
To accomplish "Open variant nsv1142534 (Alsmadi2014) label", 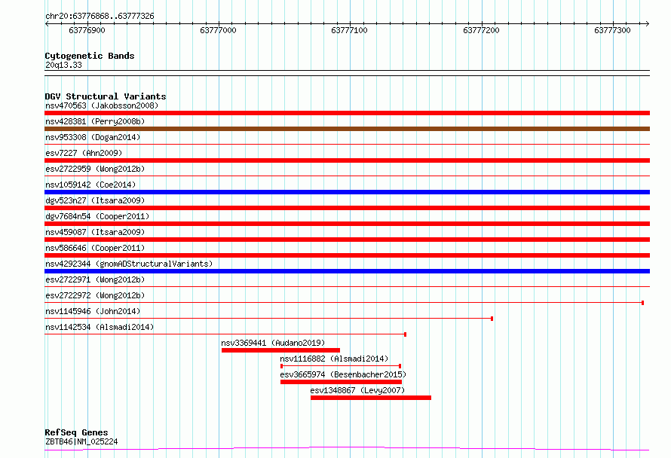I will [100, 327].
